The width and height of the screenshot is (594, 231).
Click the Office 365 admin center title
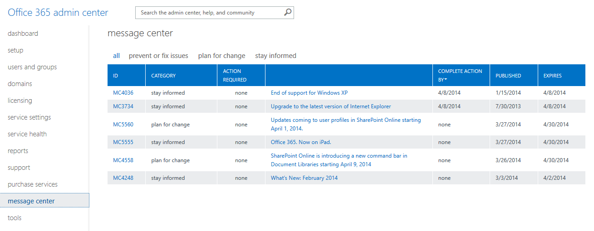coord(58,13)
